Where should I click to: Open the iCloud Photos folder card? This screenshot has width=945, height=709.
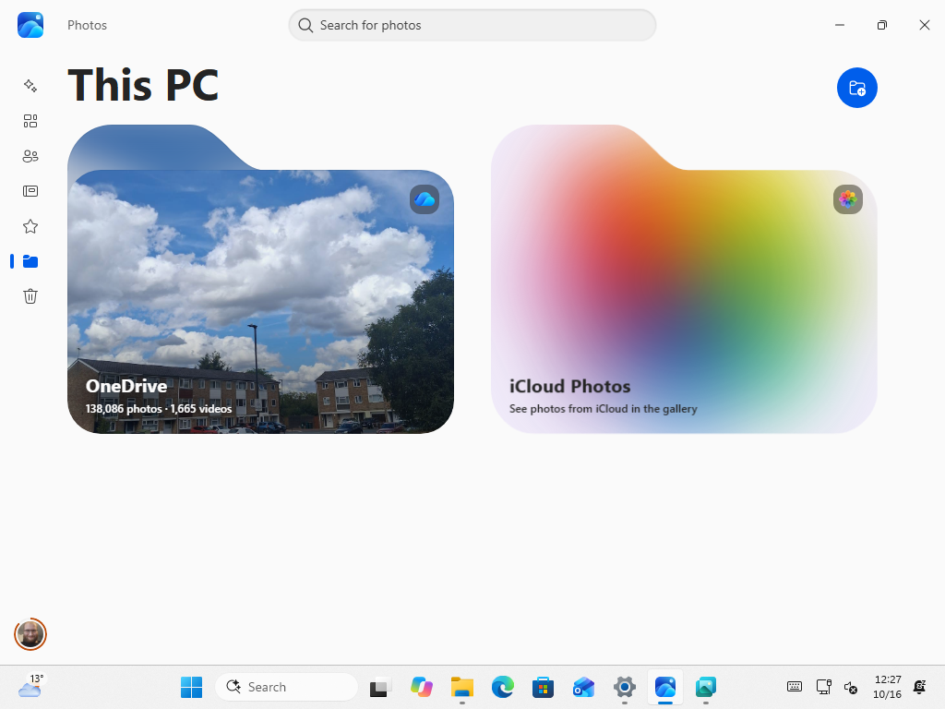coord(684,279)
